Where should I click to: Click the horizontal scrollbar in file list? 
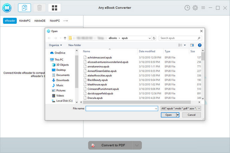click(137, 102)
